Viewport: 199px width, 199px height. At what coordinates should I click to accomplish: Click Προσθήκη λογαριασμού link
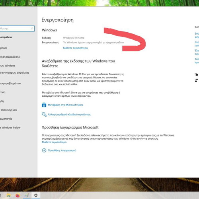[62, 150]
